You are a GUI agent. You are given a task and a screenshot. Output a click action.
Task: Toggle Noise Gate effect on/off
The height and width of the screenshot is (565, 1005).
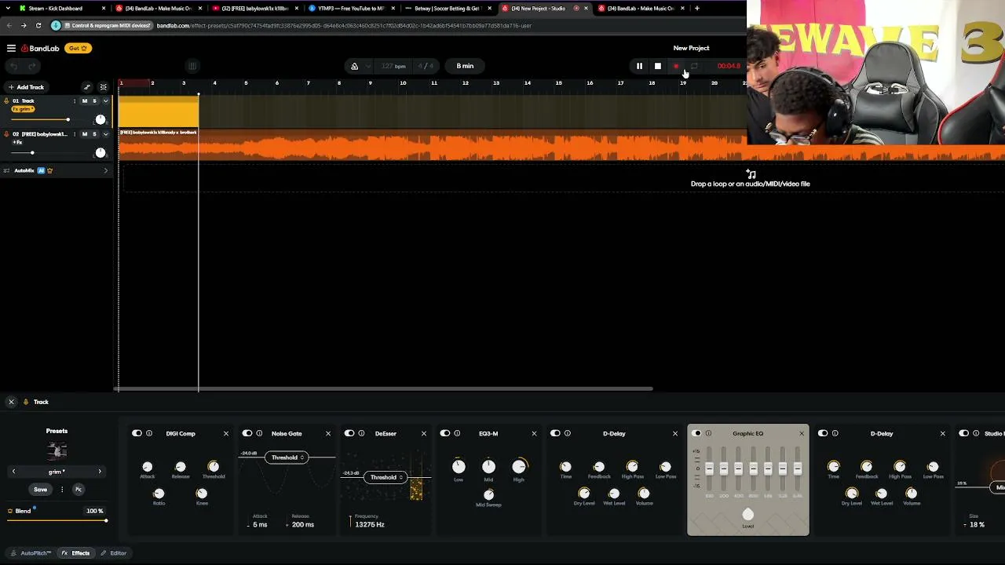click(247, 433)
